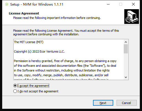The width and height of the screenshot is (142, 111).
Task: Click the scrollbar track below the thumb
Action: [x=126, y=64]
